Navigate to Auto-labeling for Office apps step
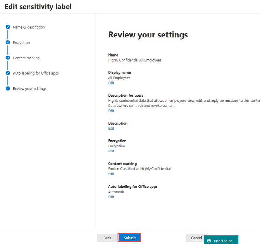 point(36,73)
